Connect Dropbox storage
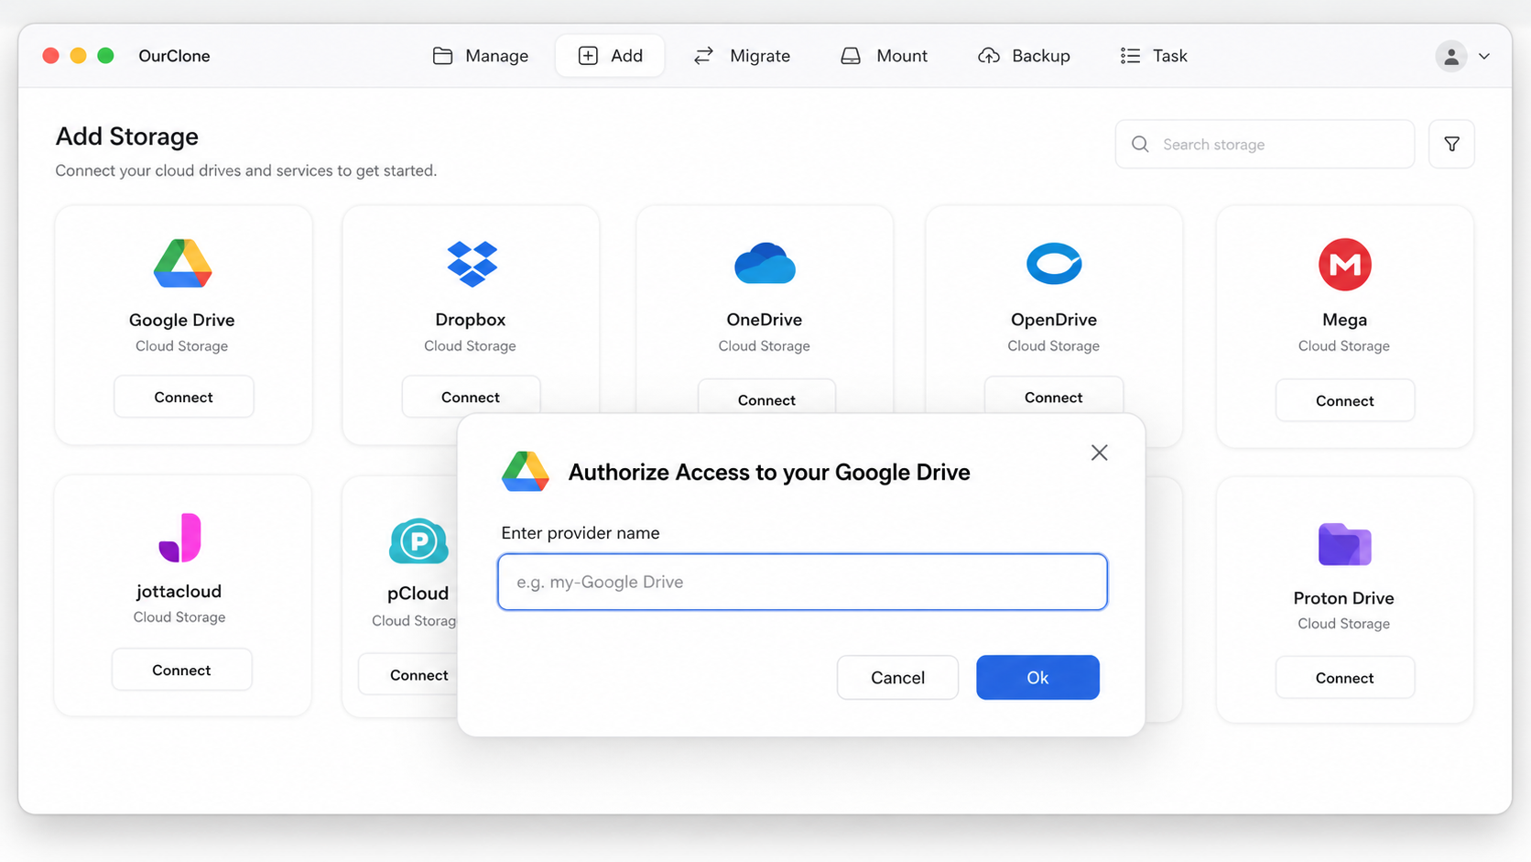1531x862 pixels. (471, 397)
